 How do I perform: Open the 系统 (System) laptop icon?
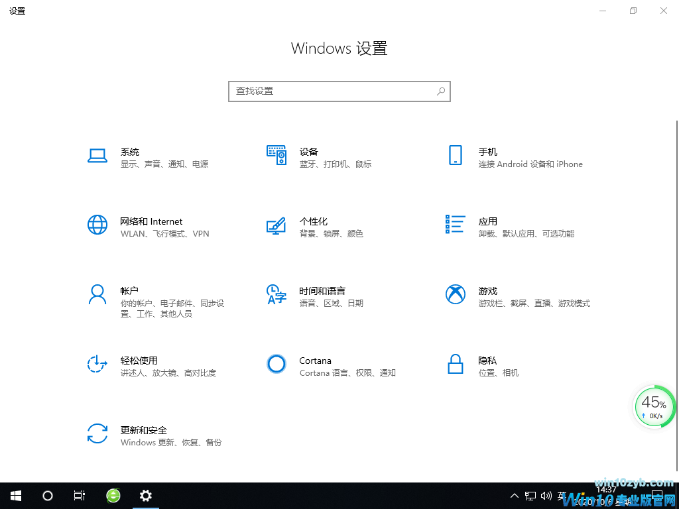pos(97,156)
